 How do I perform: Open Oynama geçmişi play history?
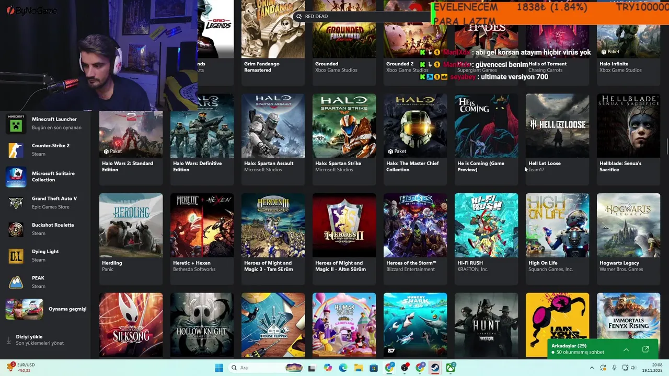(46, 309)
